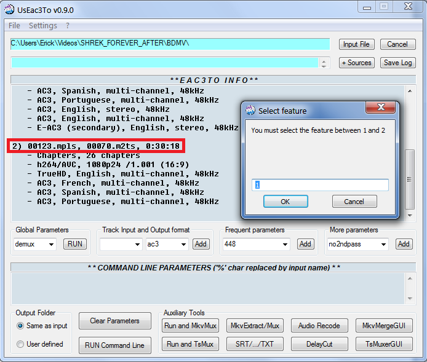Click Add in Track Input and Output format
The height and width of the screenshot is (362, 427).
(201, 244)
